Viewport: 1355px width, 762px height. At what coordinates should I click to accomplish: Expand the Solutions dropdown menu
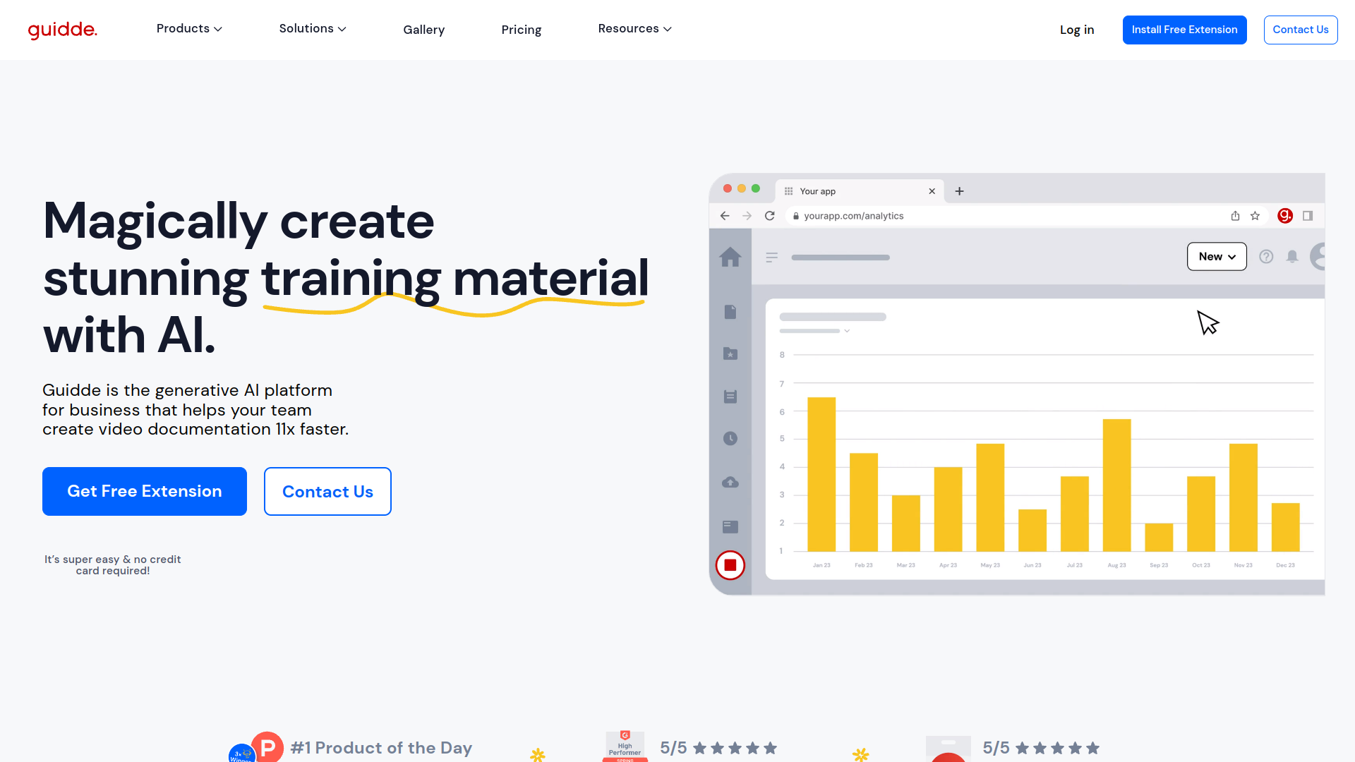click(312, 29)
